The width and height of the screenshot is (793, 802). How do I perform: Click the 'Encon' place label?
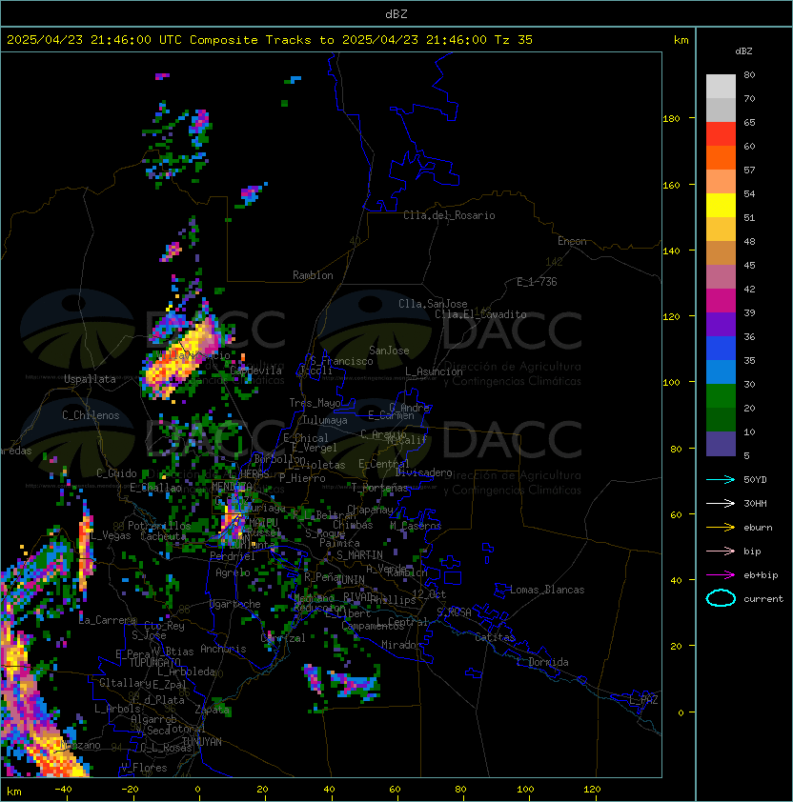point(572,241)
